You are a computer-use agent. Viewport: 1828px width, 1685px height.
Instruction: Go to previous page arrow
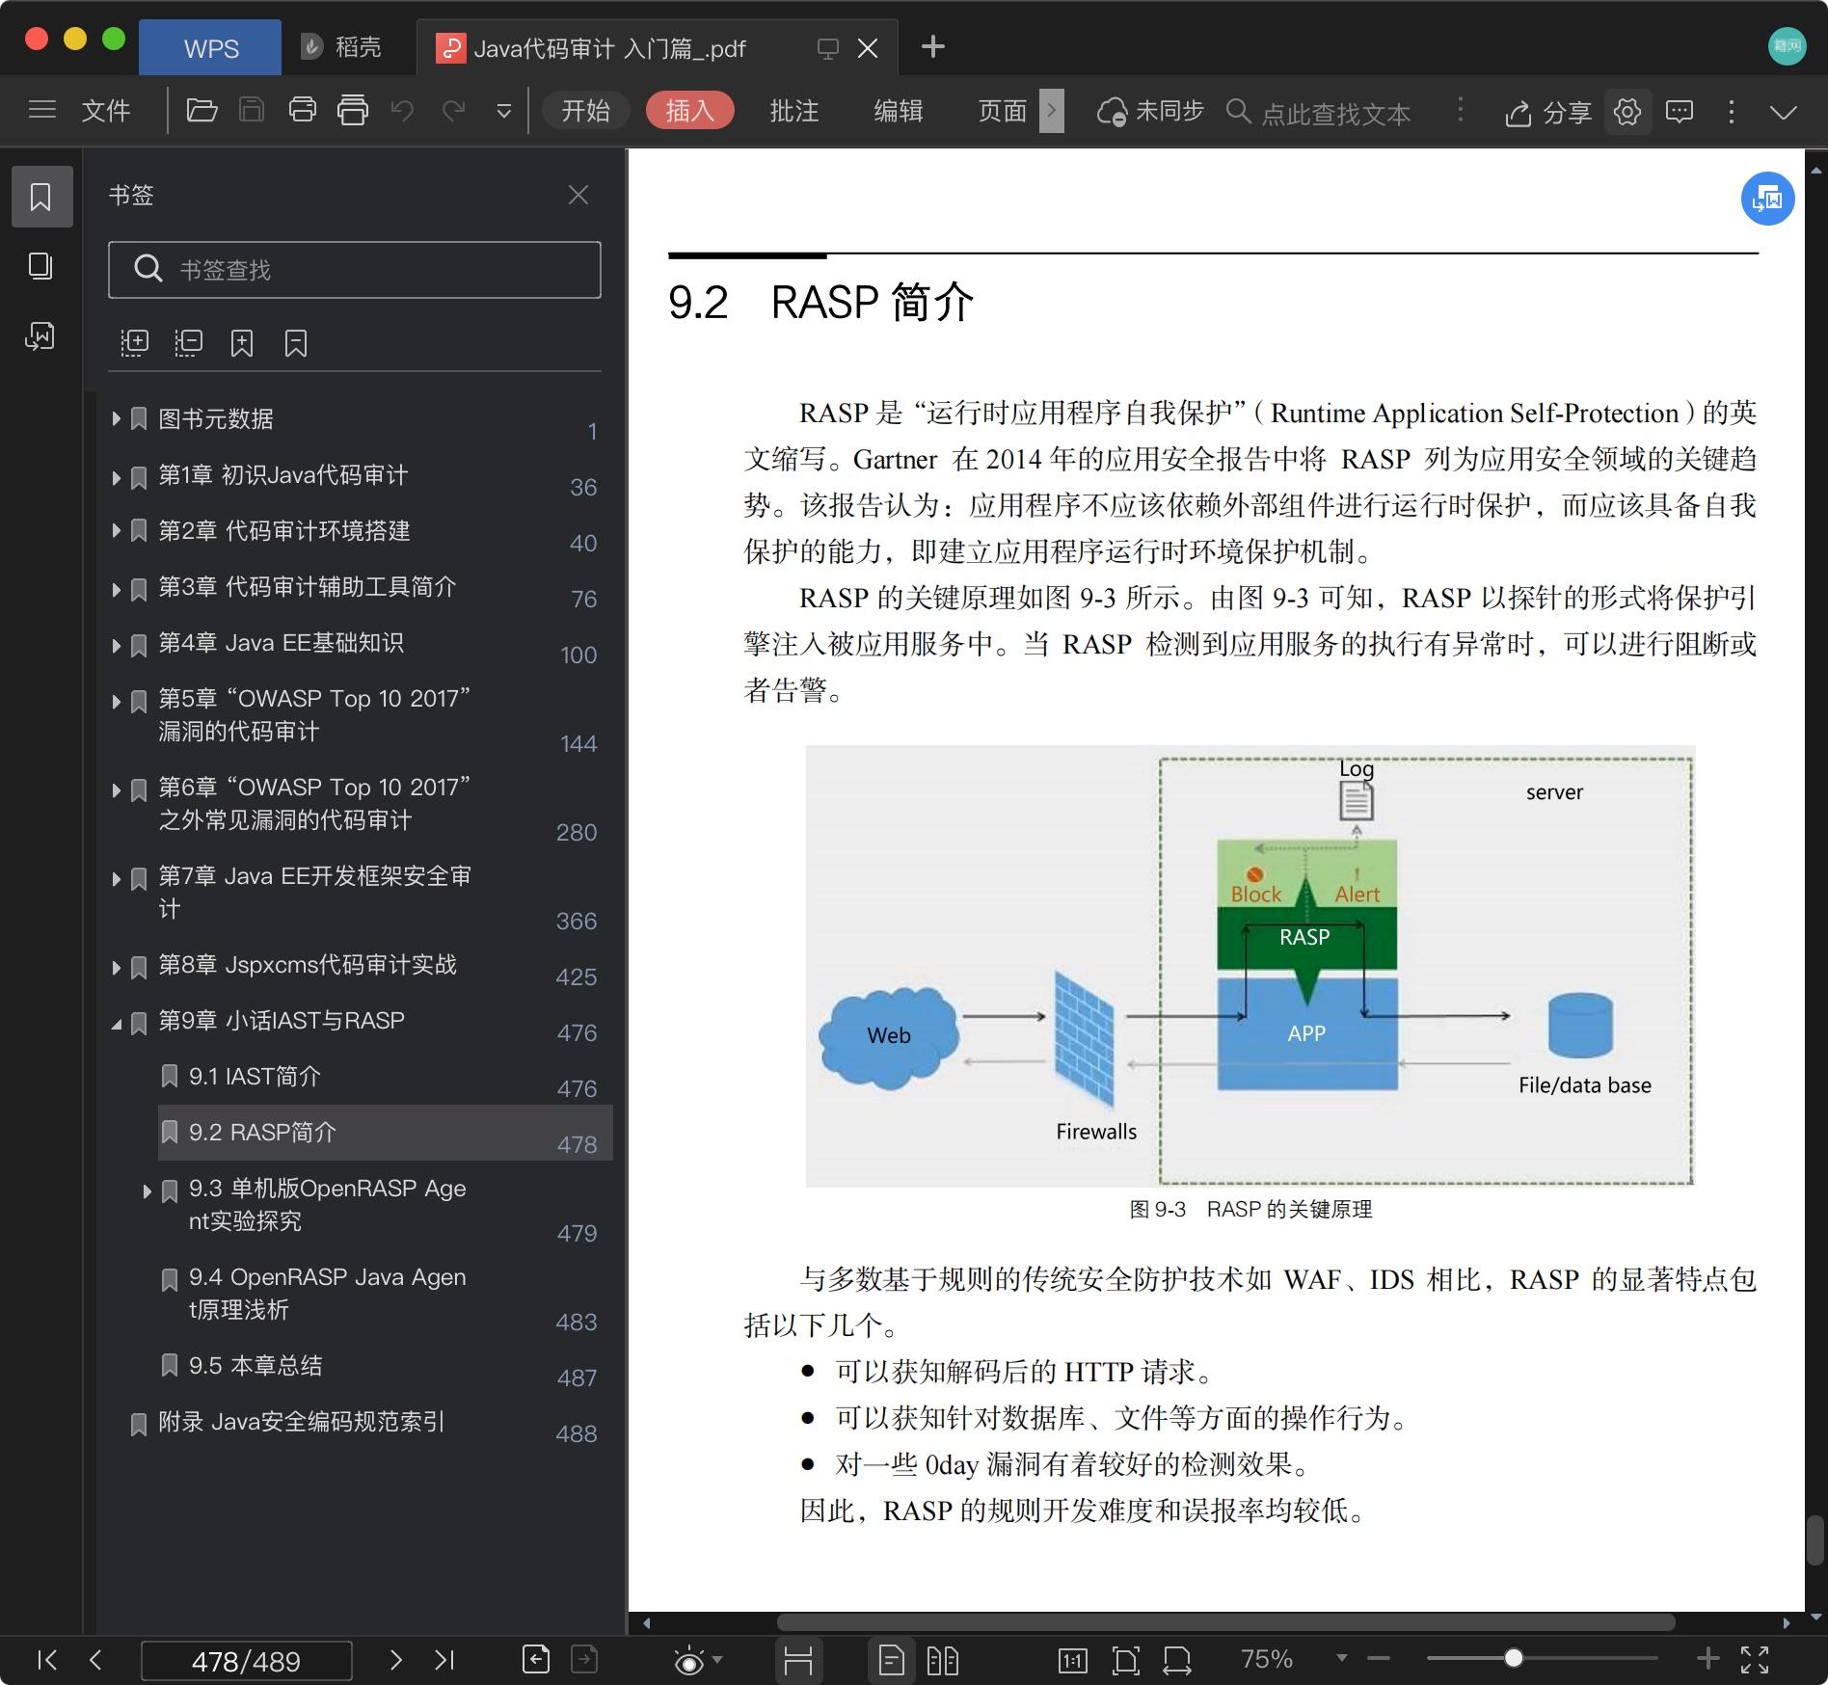coord(95,1659)
